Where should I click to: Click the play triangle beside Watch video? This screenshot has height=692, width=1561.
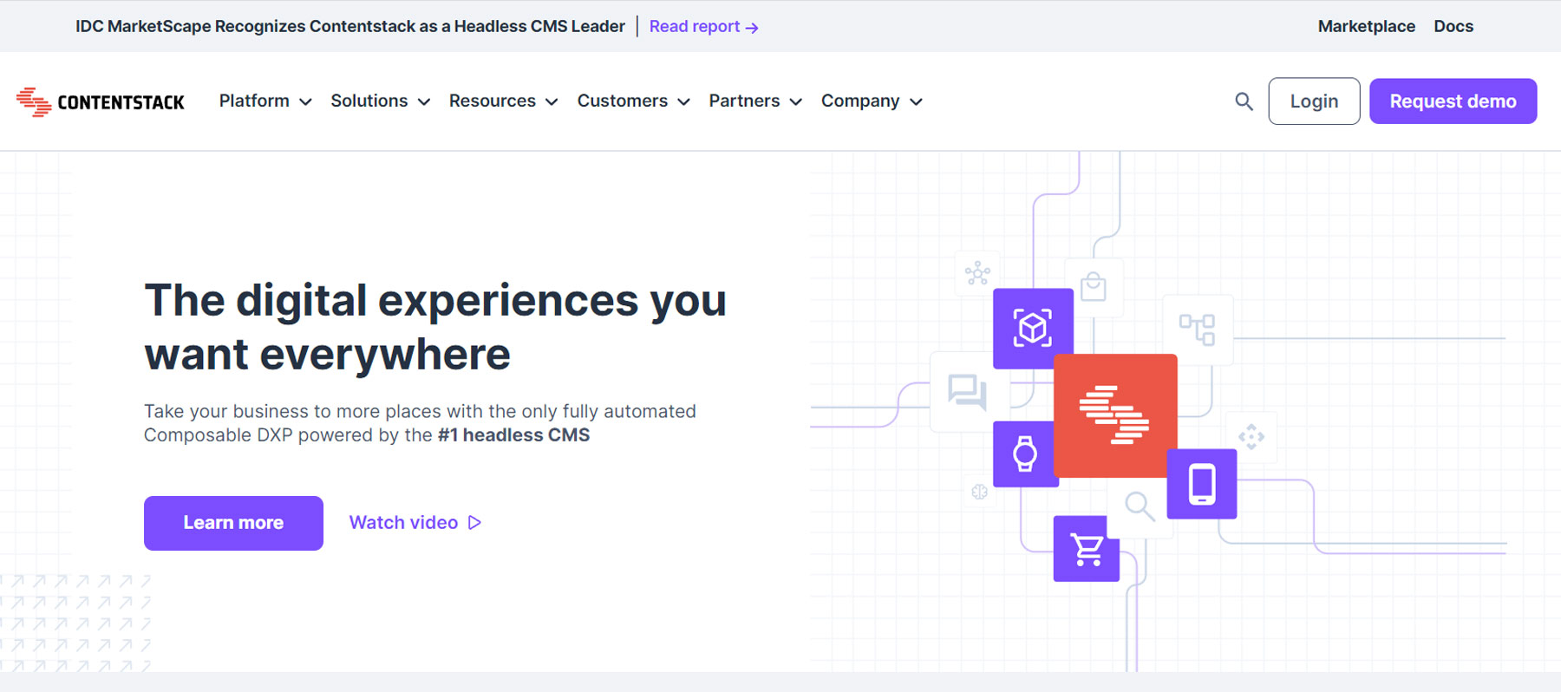pos(474,523)
